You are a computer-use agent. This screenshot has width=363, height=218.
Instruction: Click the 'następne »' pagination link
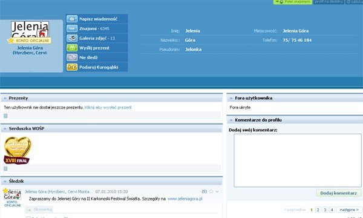coord(349,210)
